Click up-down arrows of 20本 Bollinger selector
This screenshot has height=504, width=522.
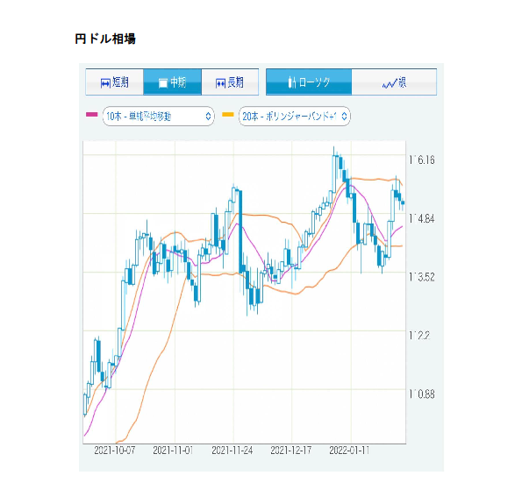click(x=344, y=116)
